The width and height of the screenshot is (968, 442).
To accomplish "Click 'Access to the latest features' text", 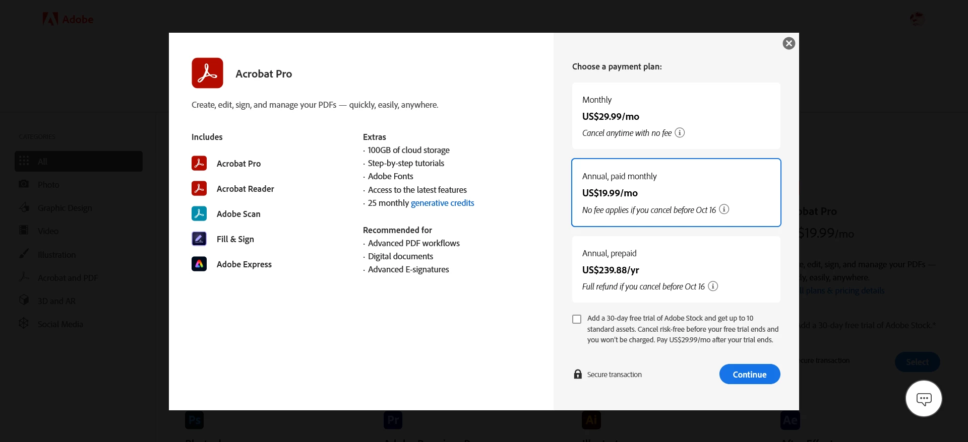I will (417, 190).
